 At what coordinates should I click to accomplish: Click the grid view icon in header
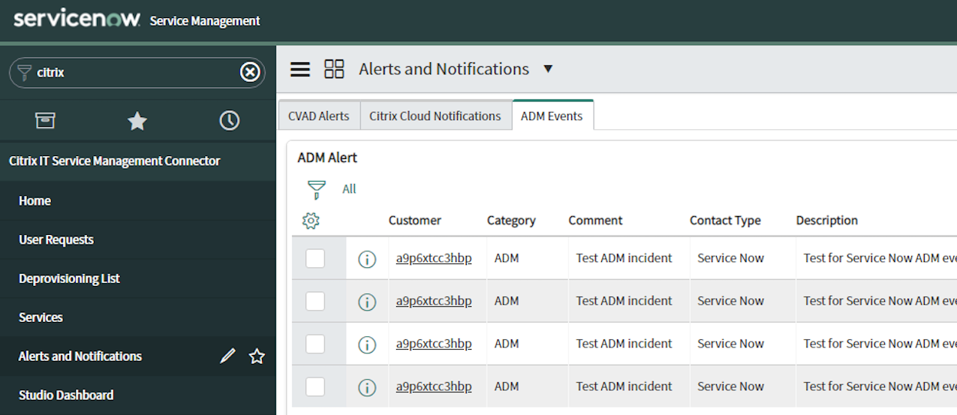pyautogui.click(x=334, y=69)
